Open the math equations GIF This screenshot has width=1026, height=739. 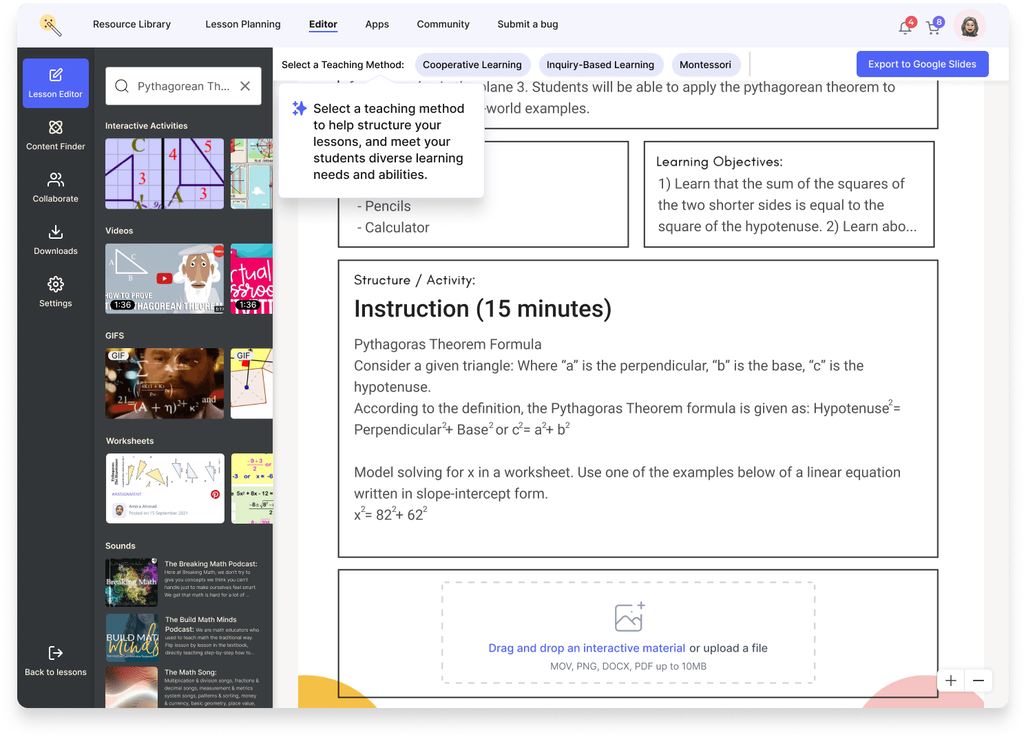pyautogui.click(x=165, y=383)
